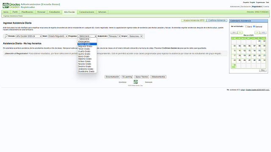This screenshot has height=152, width=271.
Task: Pick Tercer Grado option
Action: pyautogui.click(x=87, y=49)
